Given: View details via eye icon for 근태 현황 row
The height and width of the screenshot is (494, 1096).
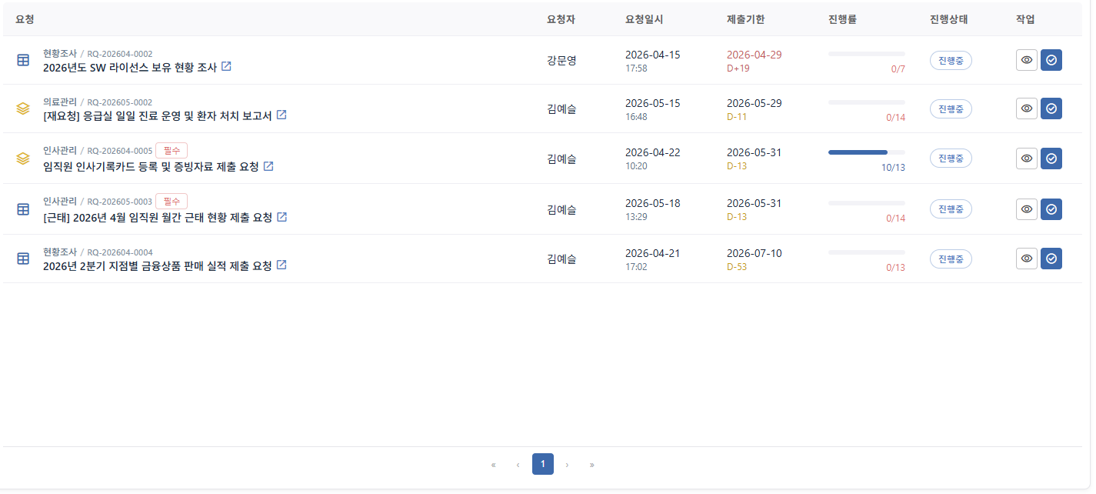Looking at the screenshot, I should coord(1027,209).
